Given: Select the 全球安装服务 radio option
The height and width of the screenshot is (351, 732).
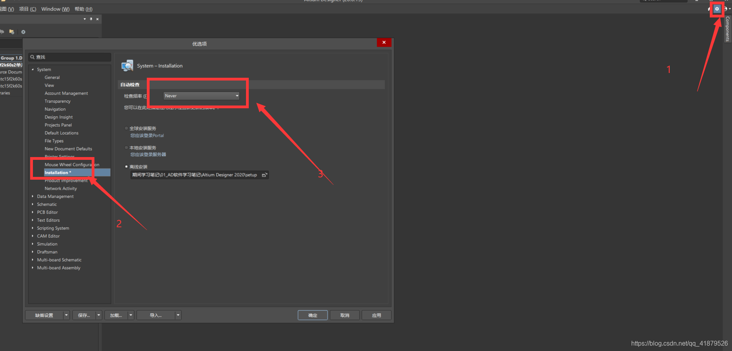Looking at the screenshot, I should [127, 128].
